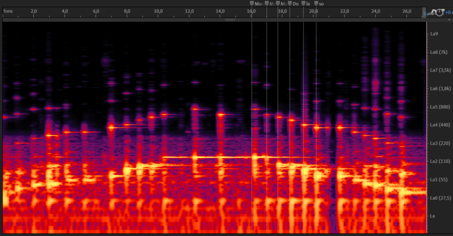
Task: Click the La9 label on the frequency scale
Action: (x=434, y=34)
